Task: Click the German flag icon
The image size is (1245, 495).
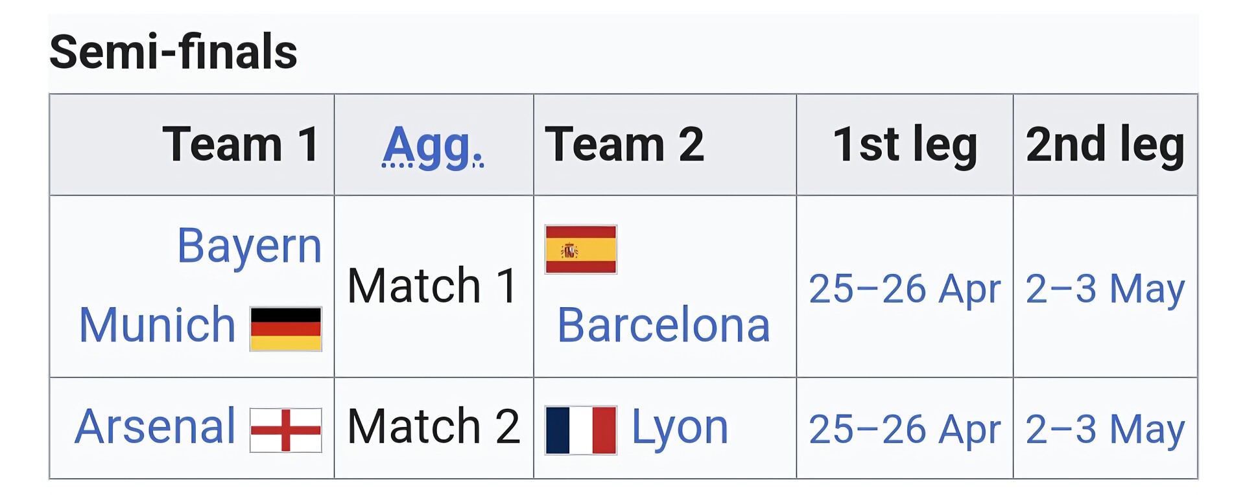Action: [286, 328]
